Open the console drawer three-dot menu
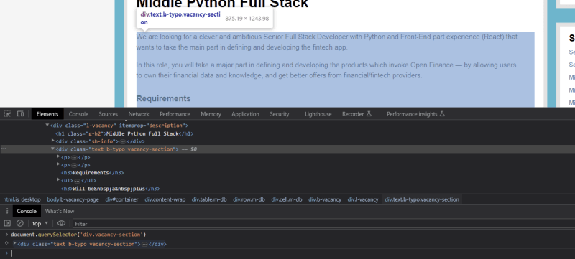The height and width of the screenshot is (259, 575). click(x=6, y=211)
